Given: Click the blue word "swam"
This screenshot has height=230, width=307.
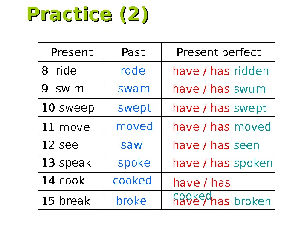Looking at the screenshot, I should pos(133,89).
